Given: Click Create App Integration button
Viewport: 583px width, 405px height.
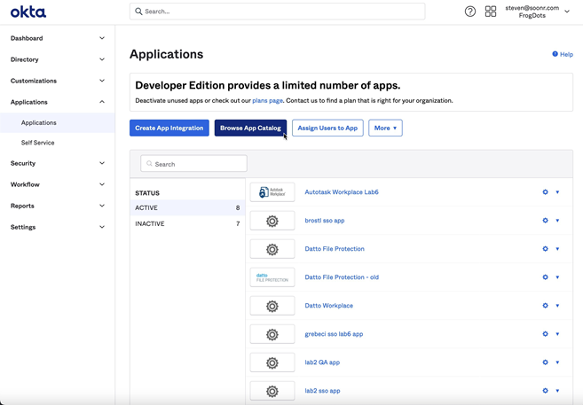Looking at the screenshot, I should click(x=169, y=128).
